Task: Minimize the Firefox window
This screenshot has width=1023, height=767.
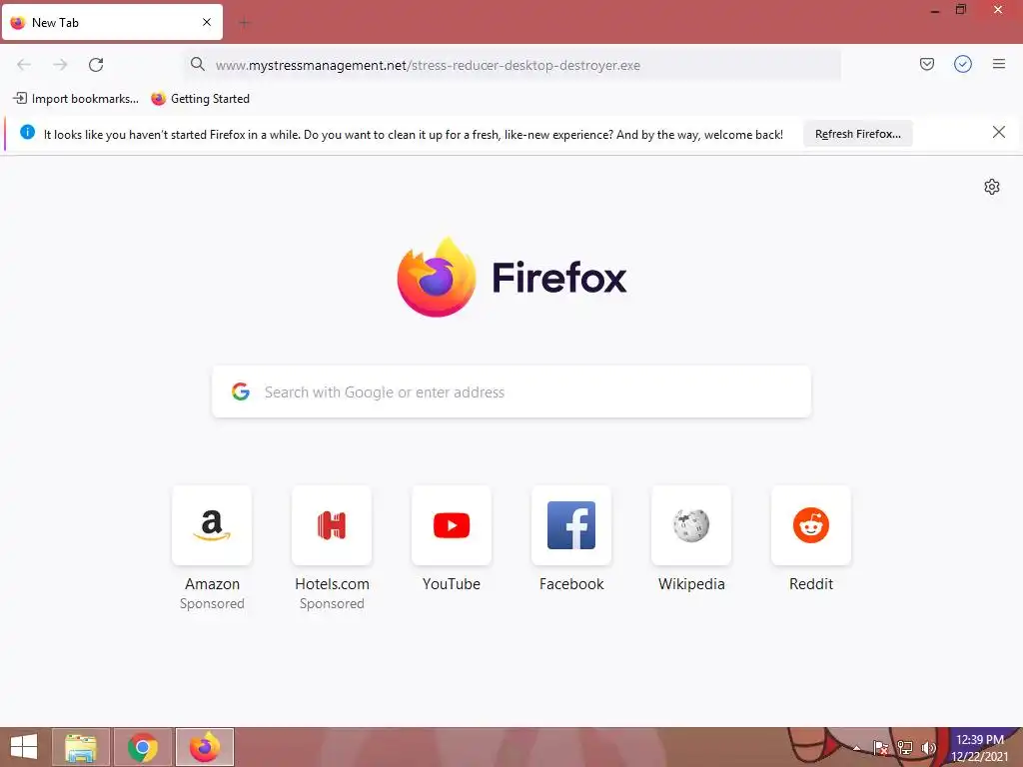Action: [x=935, y=10]
